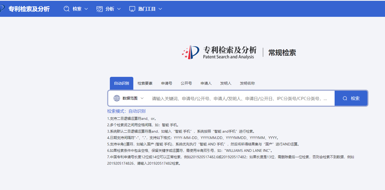Click the search magnifier icon in top navigation
385x190 pixels.
coord(66,9)
